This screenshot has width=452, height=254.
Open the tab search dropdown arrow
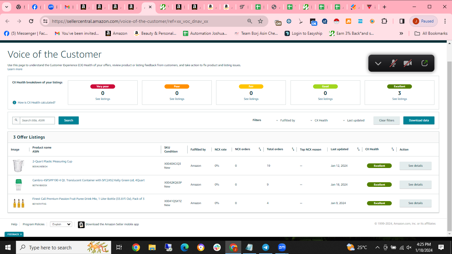click(7, 7)
